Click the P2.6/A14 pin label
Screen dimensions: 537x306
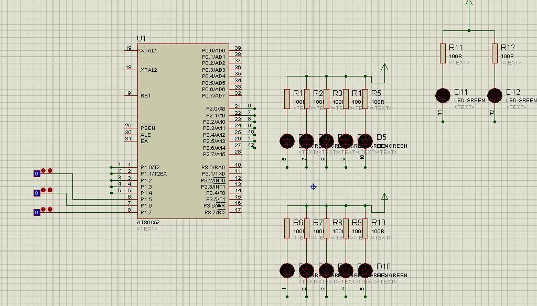click(x=214, y=148)
